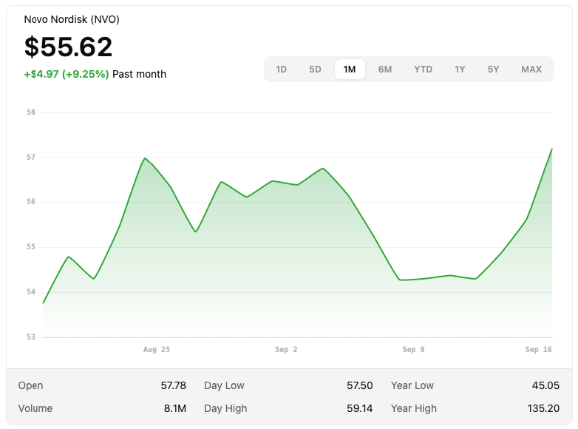Click the chart's starting point at far left

(44, 303)
